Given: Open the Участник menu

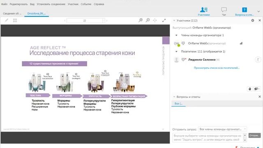Looking at the screenshot, I should click(x=73, y=4).
